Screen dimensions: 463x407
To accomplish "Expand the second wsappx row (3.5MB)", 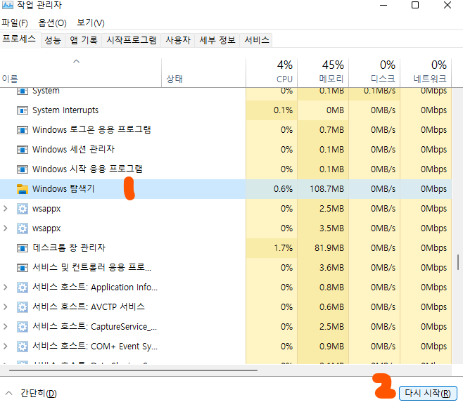I will (6, 228).
